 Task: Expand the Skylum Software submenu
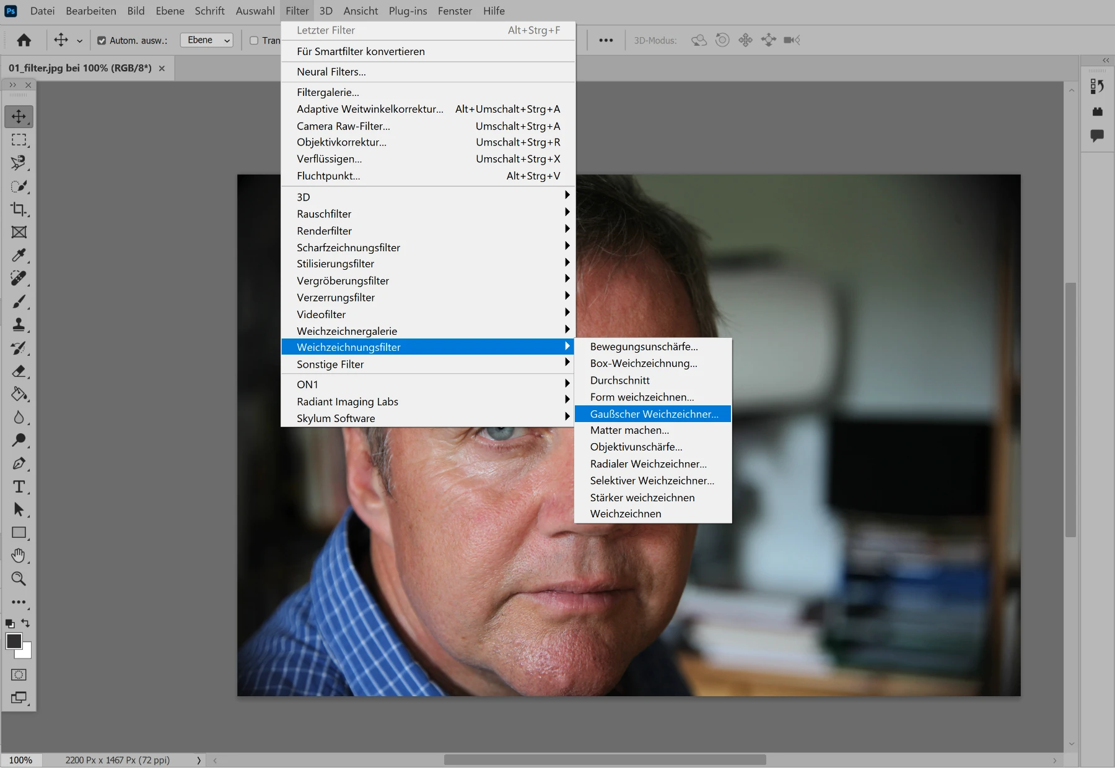coord(428,418)
